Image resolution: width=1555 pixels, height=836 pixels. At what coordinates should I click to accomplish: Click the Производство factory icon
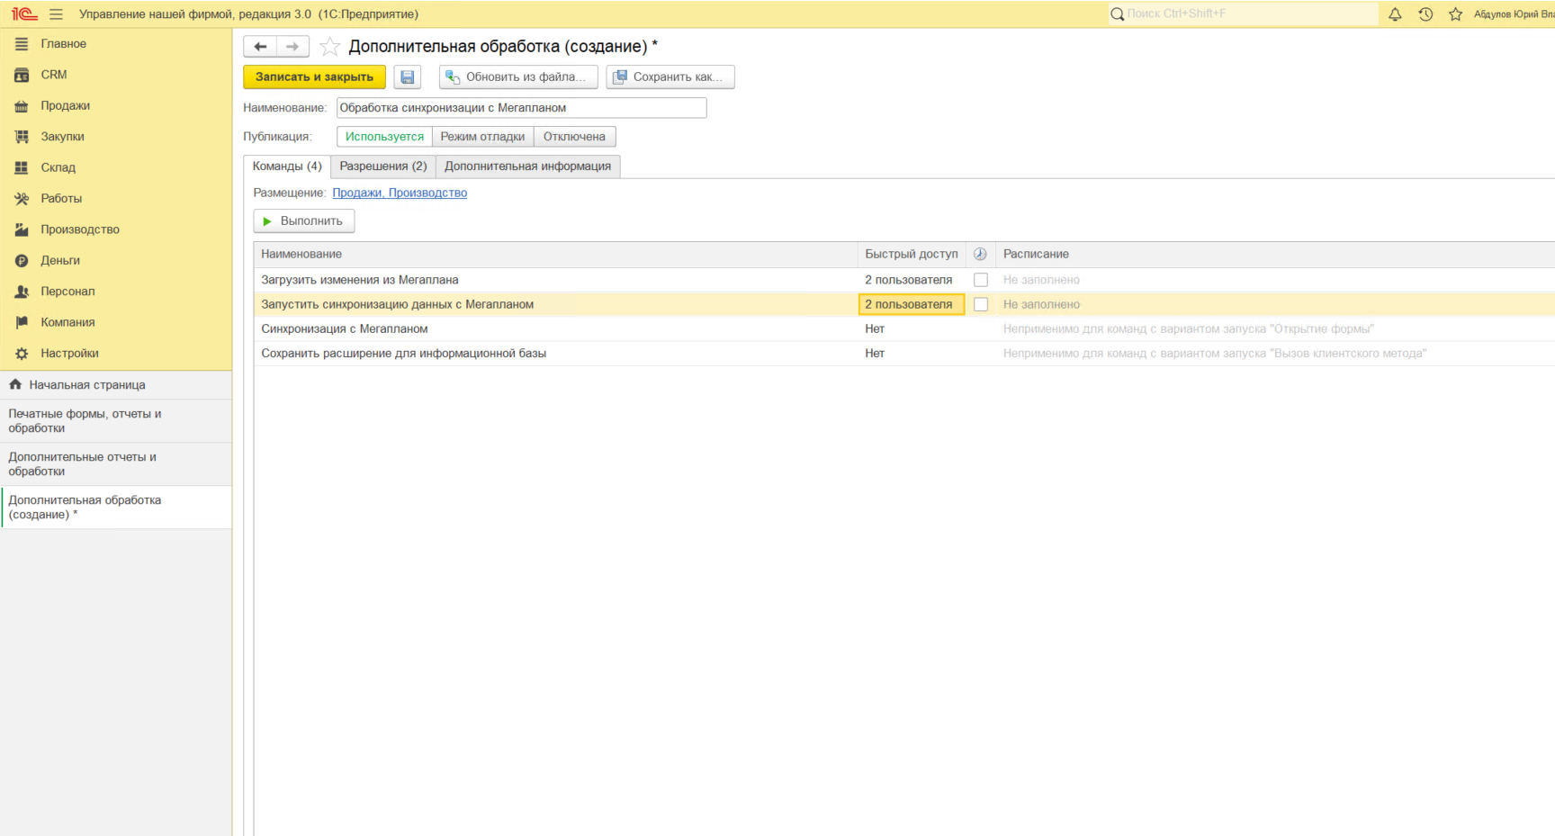pos(22,229)
